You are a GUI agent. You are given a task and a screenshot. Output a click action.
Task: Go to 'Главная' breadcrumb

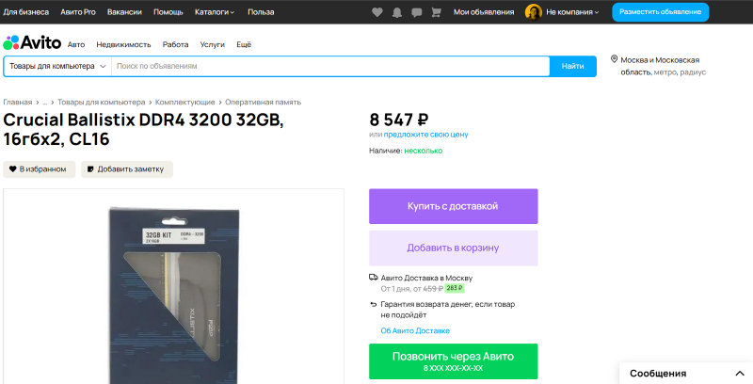click(18, 102)
